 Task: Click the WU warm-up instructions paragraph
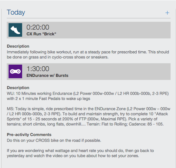click(x=88, y=96)
